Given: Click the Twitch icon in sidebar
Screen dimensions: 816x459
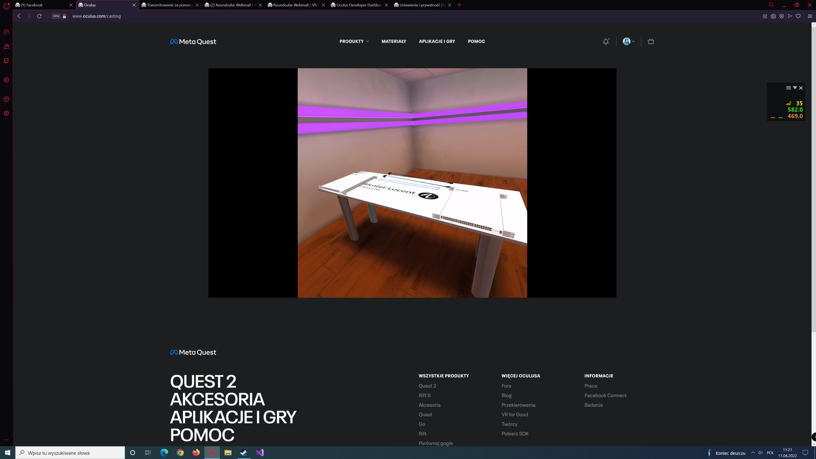Looking at the screenshot, I should [6, 61].
